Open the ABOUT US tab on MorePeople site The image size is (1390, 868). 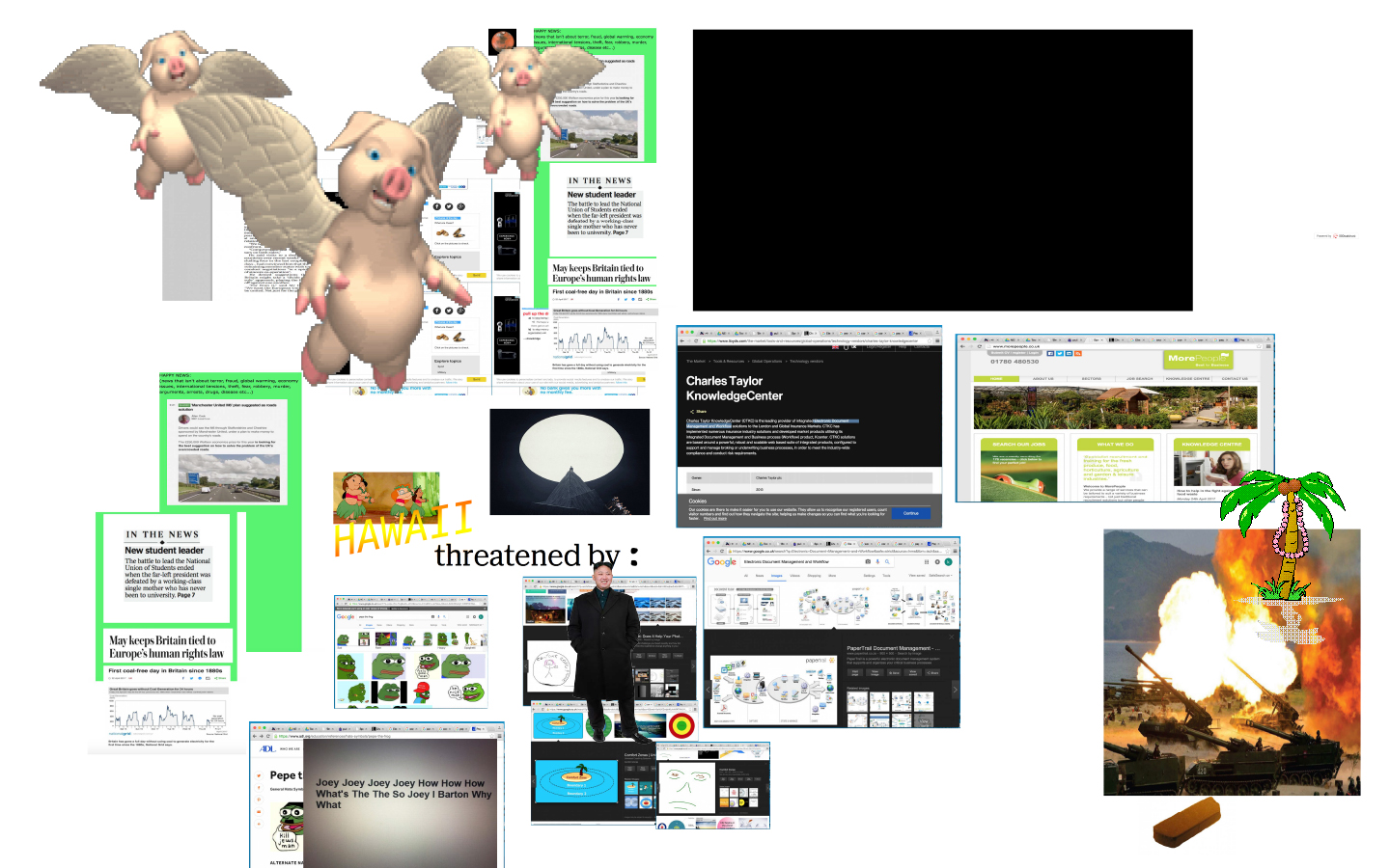(x=1043, y=379)
